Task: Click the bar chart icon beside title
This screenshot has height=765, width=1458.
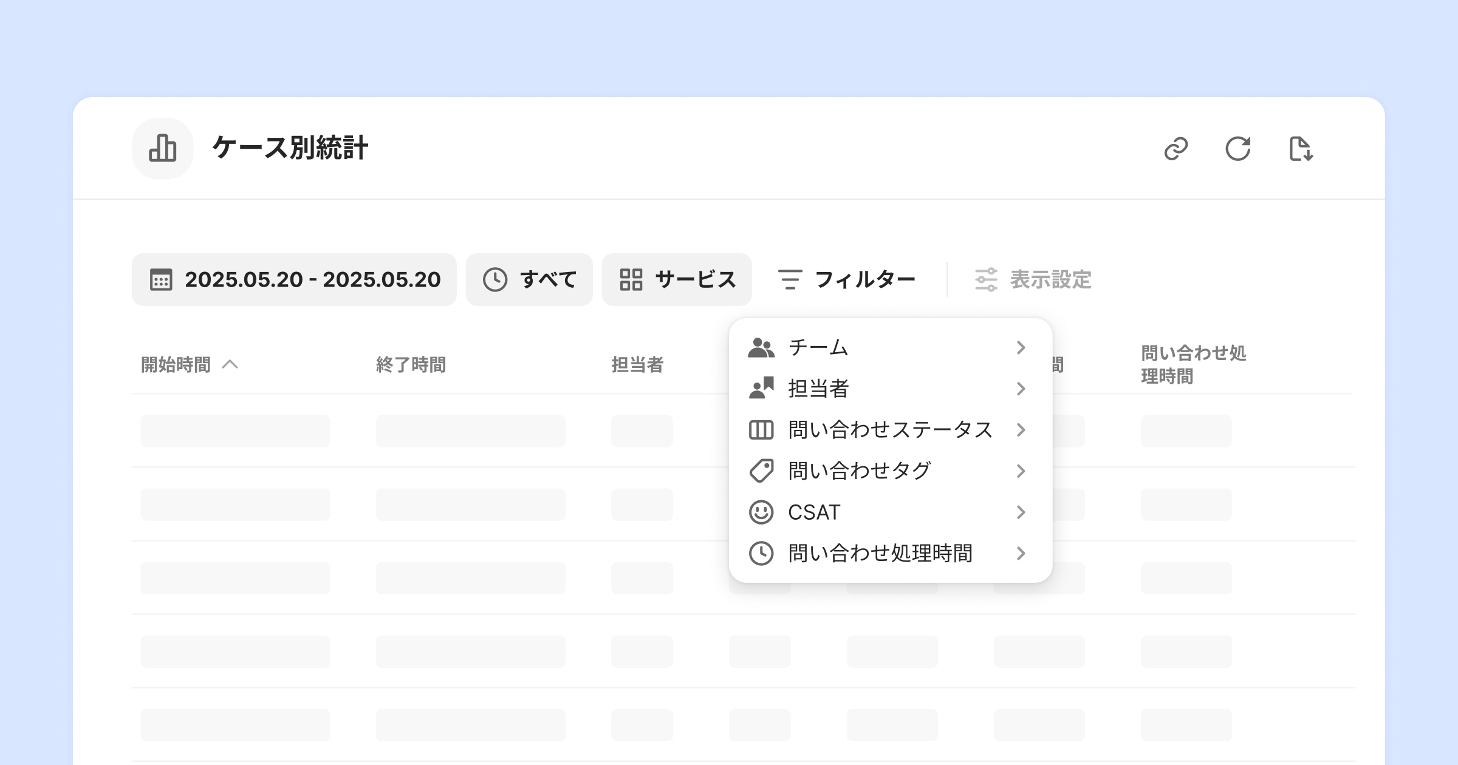Action: pyautogui.click(x=162, y=148)
